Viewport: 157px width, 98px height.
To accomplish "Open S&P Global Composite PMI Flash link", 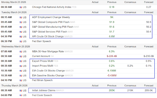I will point(51,22).
